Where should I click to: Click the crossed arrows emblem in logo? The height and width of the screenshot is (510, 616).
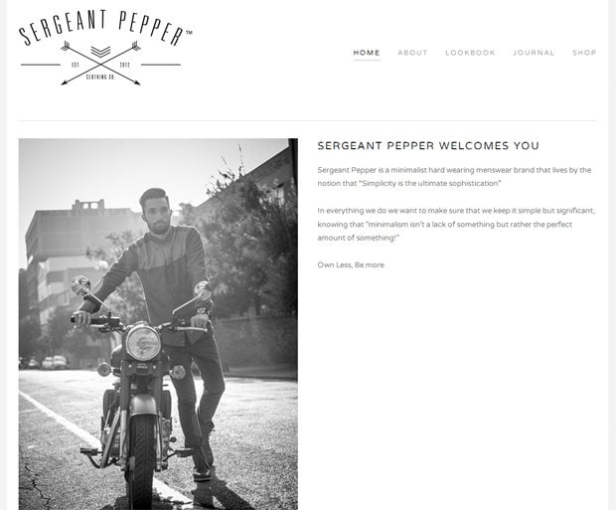[x=100, y=63]
